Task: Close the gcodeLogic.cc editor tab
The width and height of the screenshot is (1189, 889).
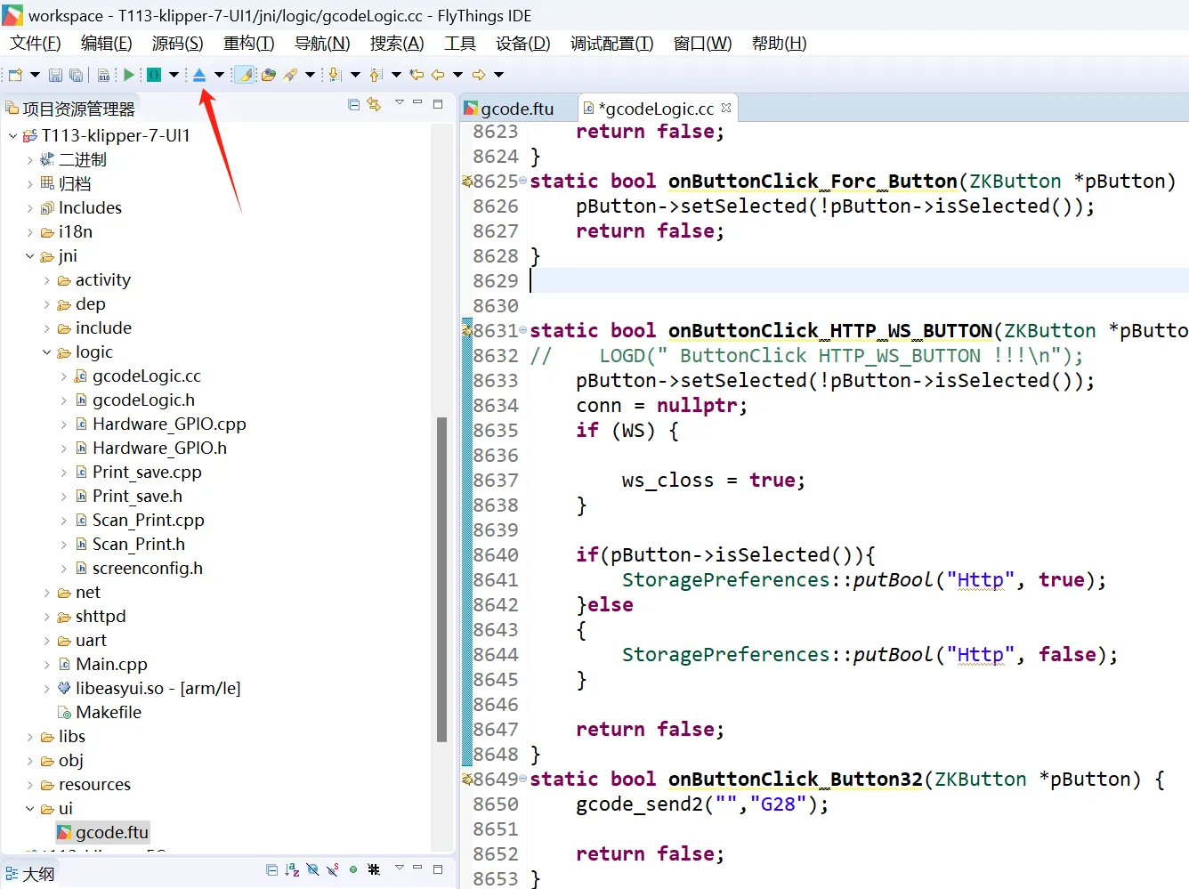Action: pos(726,108)
